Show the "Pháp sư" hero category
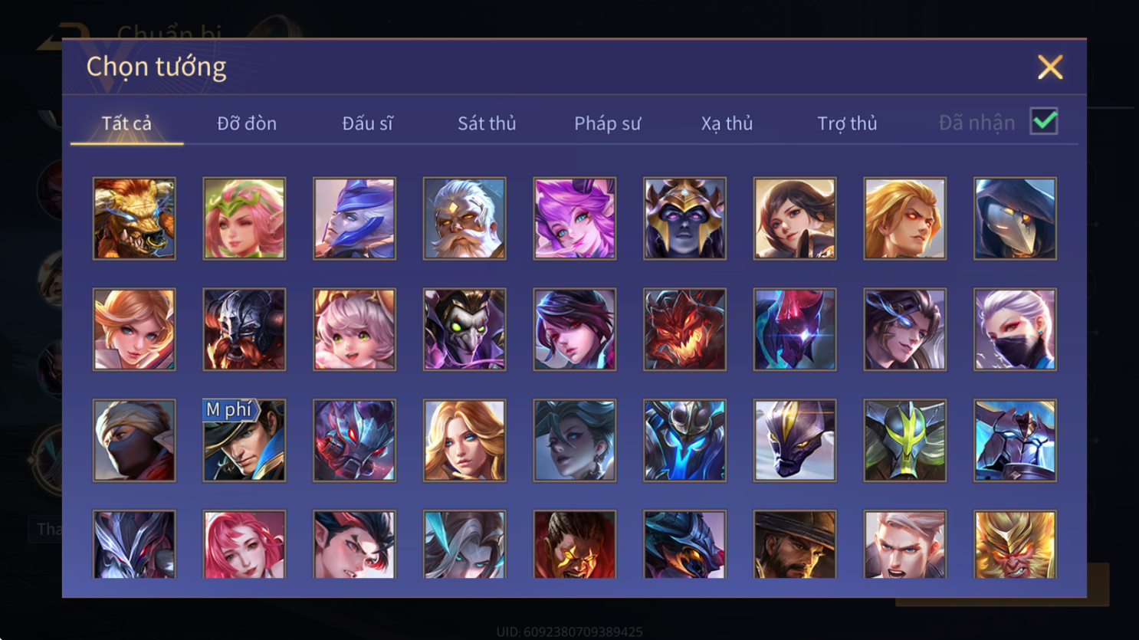The width and height of the screenshot is (1139, 640). [607, 123]
